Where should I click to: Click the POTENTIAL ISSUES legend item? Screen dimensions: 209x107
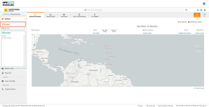coord(195,22)
